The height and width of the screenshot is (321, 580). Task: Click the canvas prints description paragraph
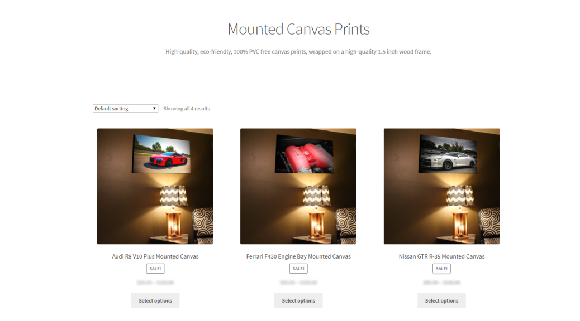pyautogui.click(x=298, y=52)
